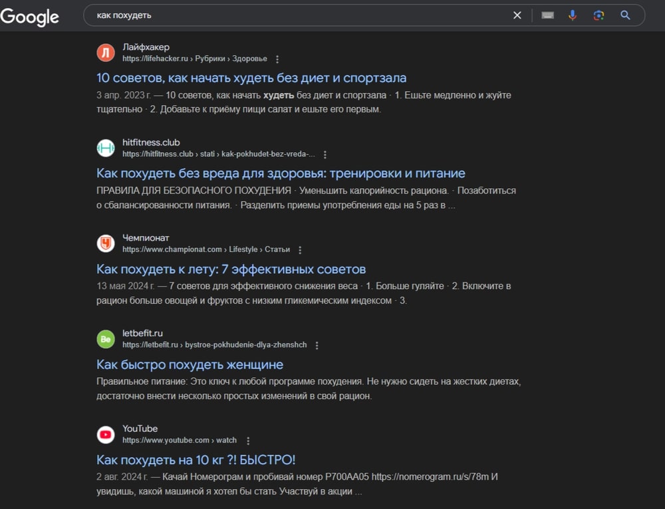Click snippet date '2 авг. 2024 г.'
The height and width of the screenshot is (509, 665).
point(122,477)
